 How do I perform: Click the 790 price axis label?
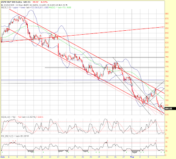[x=167, y=57]
